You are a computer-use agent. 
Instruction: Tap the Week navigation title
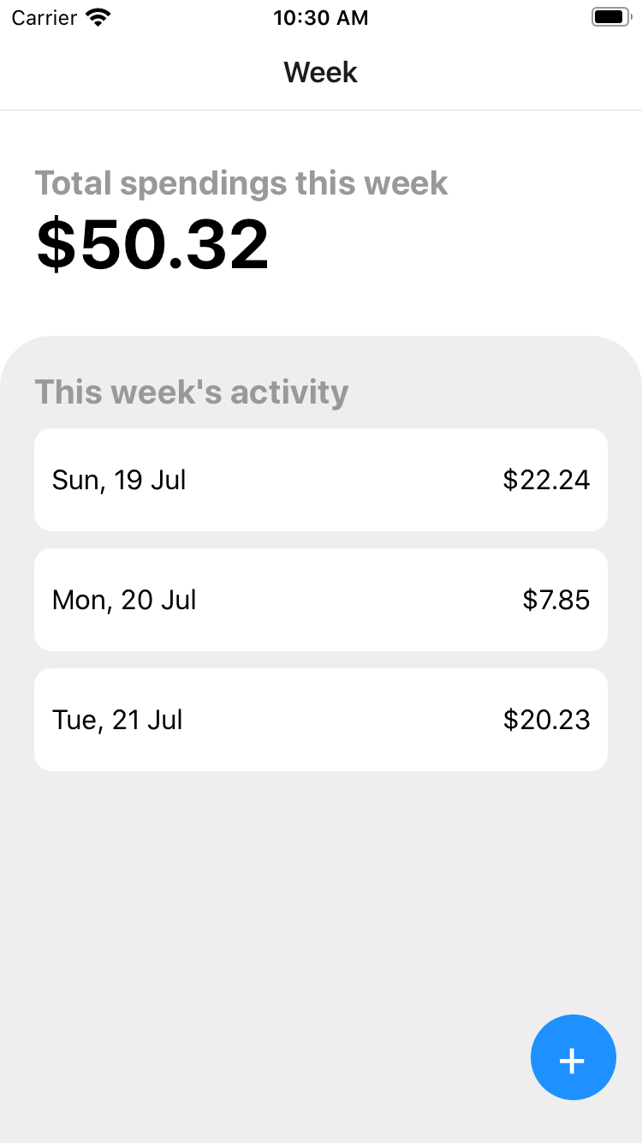(x=321, y=72)
